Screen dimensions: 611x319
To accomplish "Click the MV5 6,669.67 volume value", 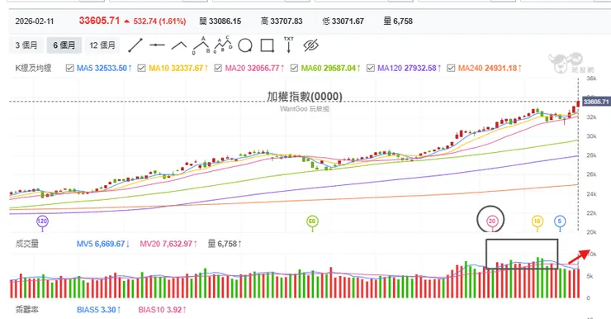I will 103,244.
